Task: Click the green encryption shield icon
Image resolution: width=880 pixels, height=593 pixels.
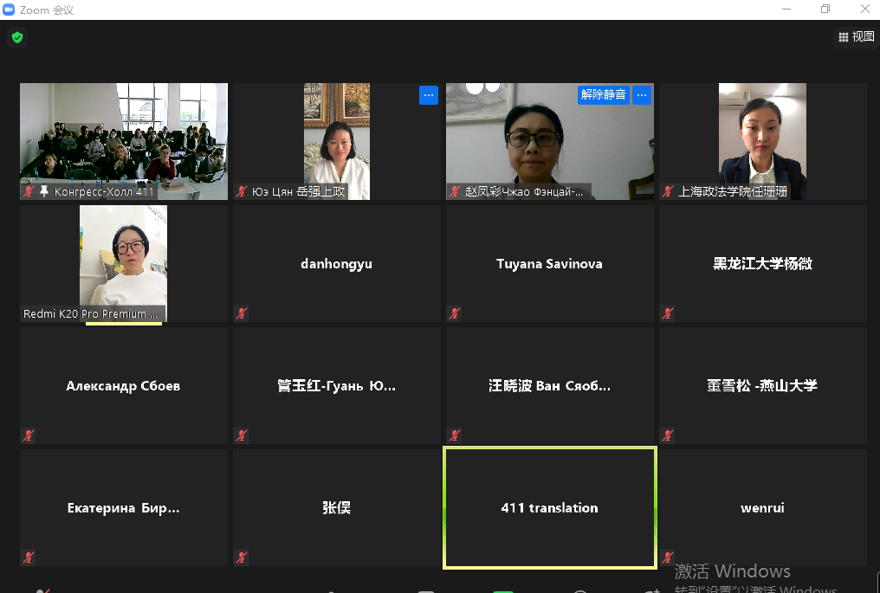Action: tap(16, 37)
